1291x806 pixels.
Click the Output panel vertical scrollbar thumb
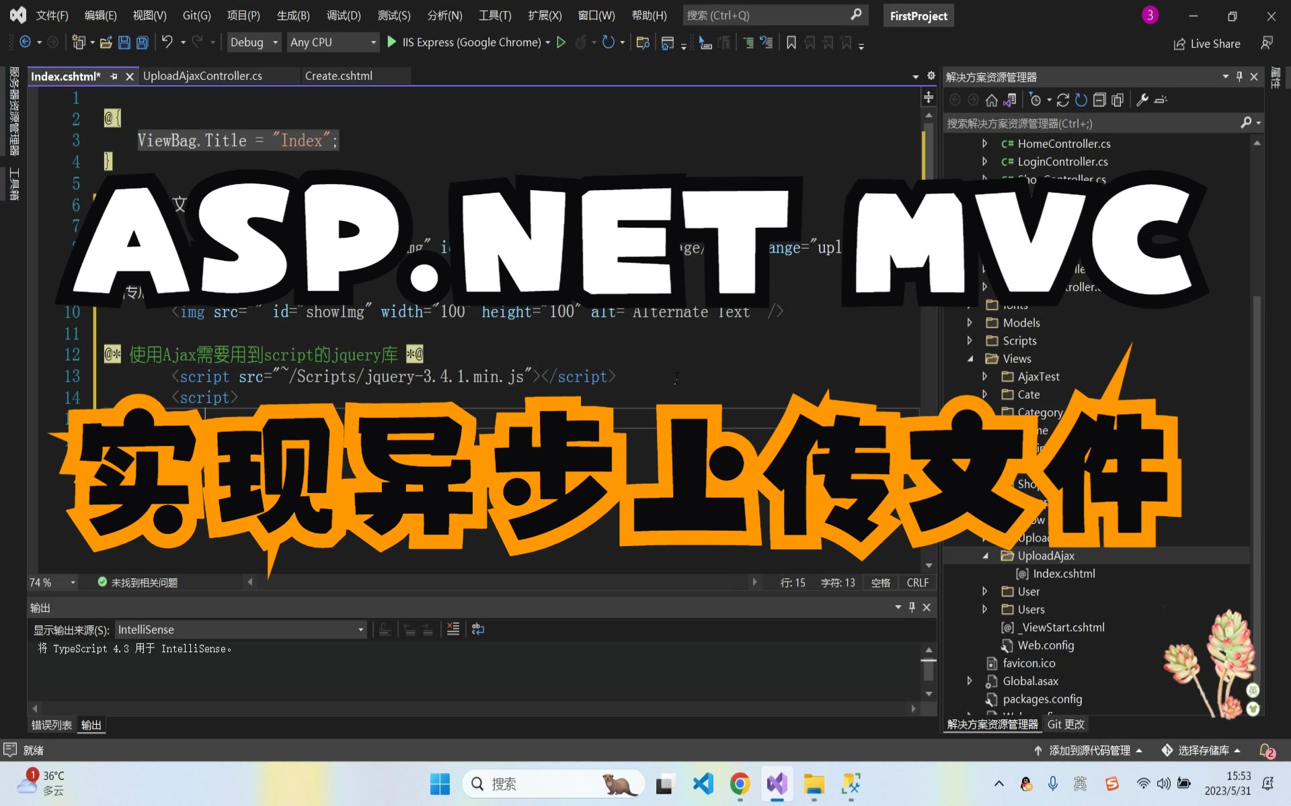point(929,670)
